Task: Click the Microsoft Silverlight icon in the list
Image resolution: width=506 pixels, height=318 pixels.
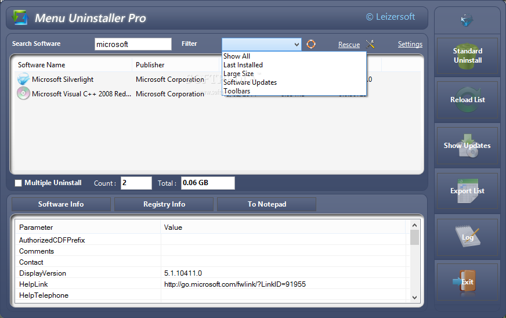Action: click(23, 79)
